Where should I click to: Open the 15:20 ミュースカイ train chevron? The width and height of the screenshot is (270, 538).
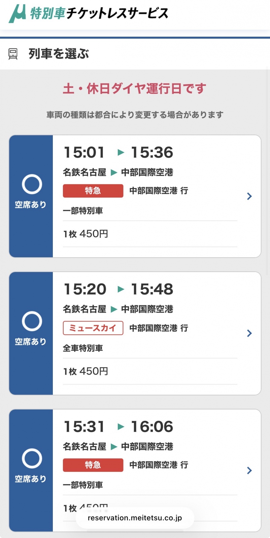pyautogui.click(x=249, y=333)
